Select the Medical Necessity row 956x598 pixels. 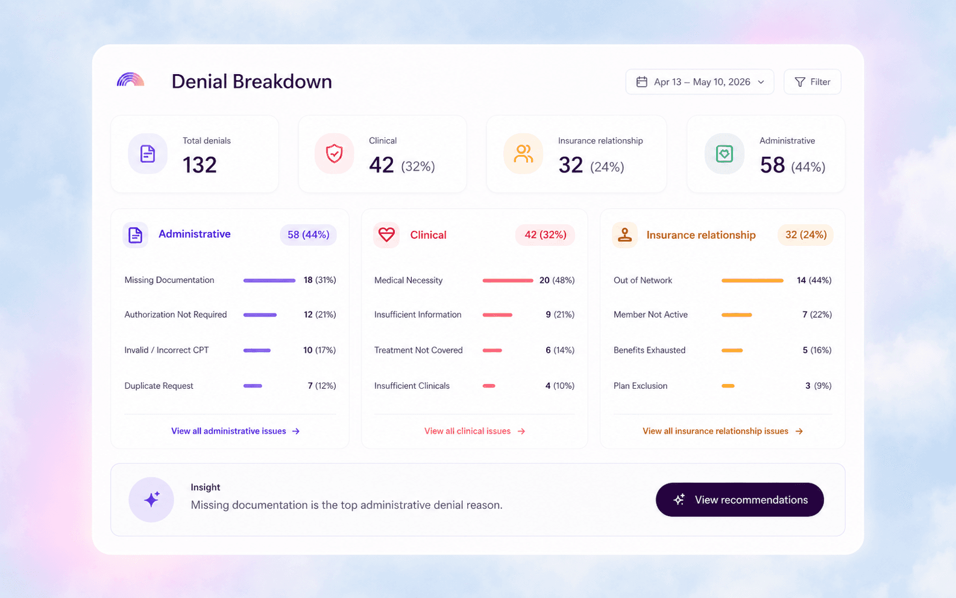point(474,280)
